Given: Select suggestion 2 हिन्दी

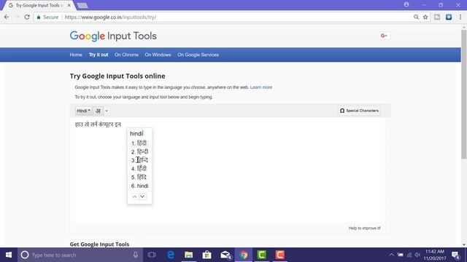Looking at the screenshot, I should [x=139, y=152].
